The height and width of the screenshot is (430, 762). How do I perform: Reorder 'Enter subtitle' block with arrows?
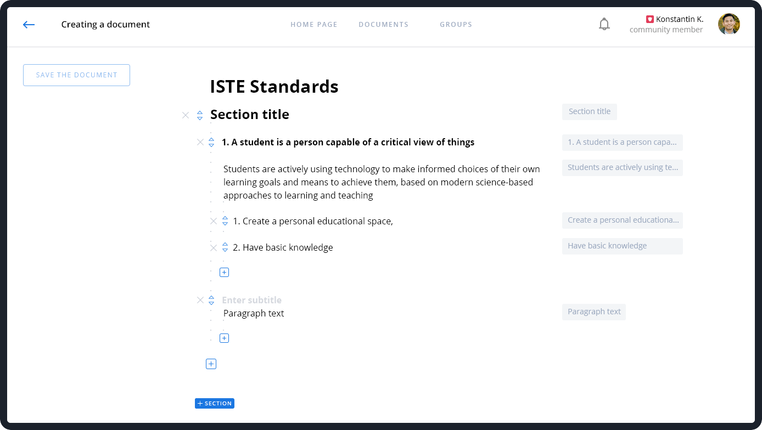coord(211,300)
